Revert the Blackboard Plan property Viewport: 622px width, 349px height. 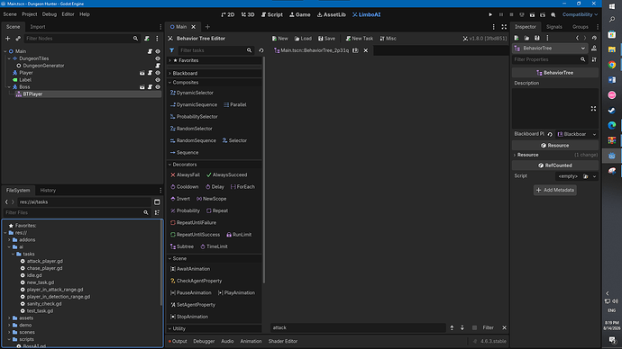(550, 134)
